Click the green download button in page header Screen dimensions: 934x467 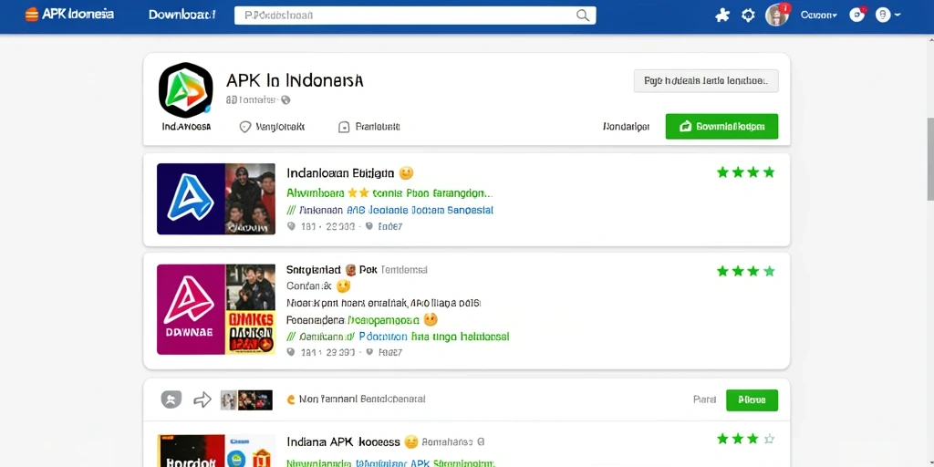[721, 126]
